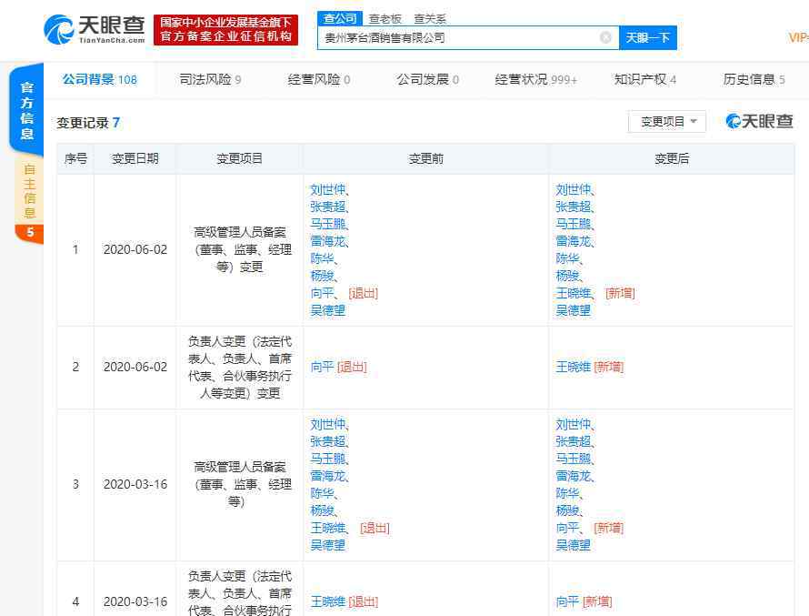The image size is (809, 616).
Task: Open 向平 in row 3 变更后 list
Action: 567,528
